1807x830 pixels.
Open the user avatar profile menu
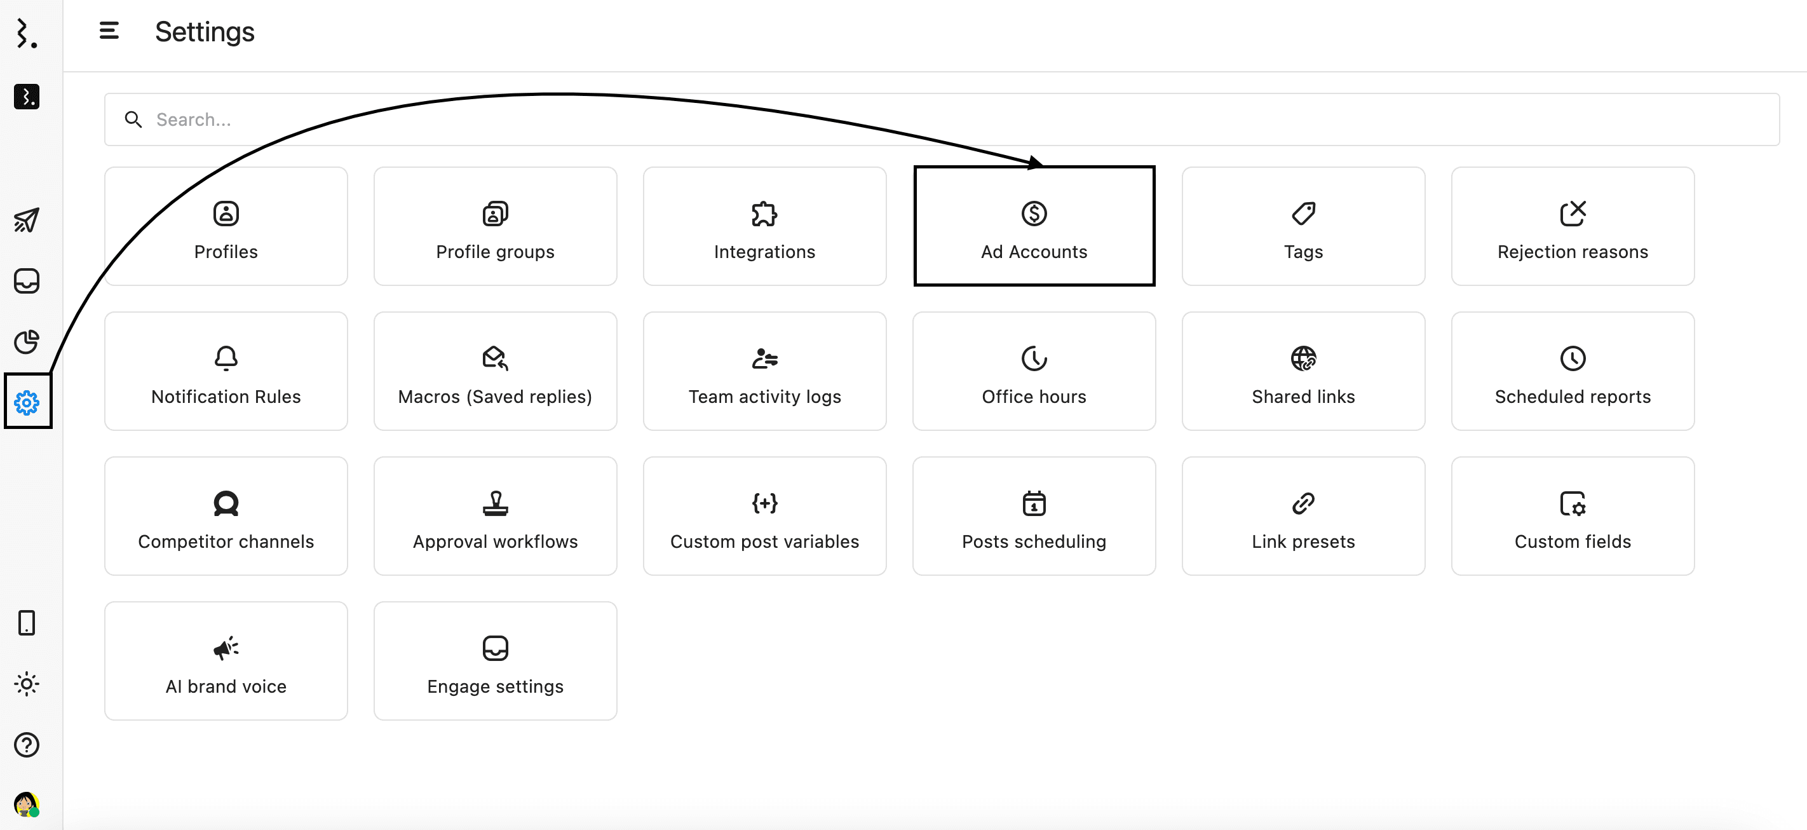tap(27, 804)
